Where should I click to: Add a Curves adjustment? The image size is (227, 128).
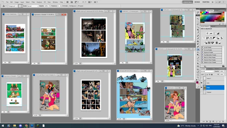click(x=214, y=33)
